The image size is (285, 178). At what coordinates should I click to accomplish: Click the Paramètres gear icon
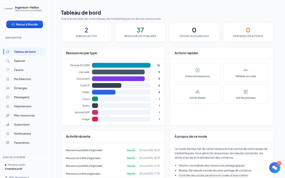[x=8, y=143]
